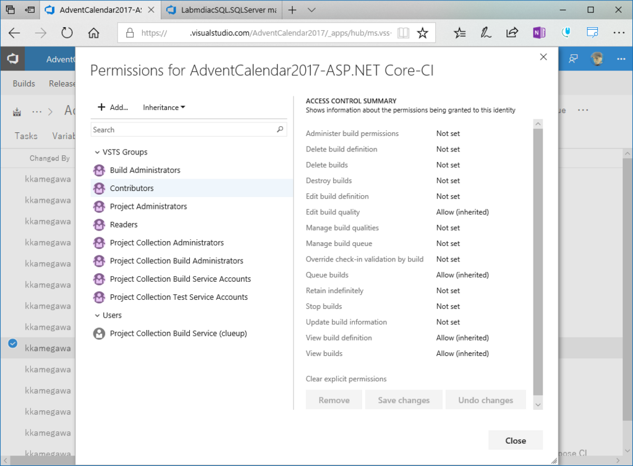
Task: Select the Project Administrators group
Action: 192,206
